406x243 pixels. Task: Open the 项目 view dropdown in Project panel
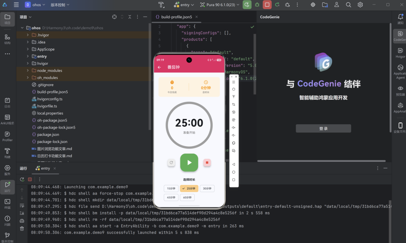pos(26,17)
